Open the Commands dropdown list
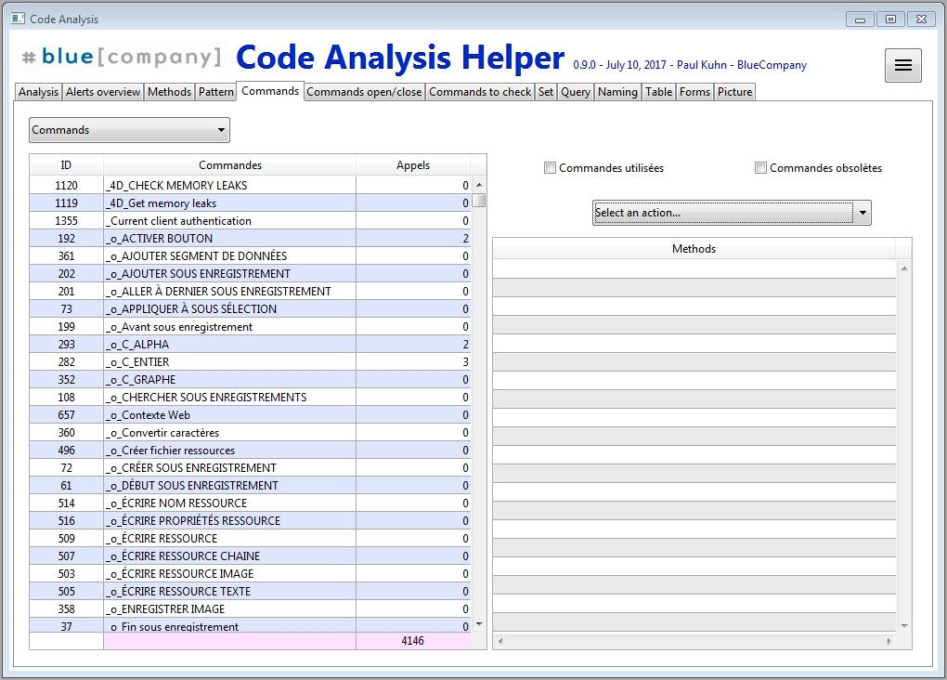This screenshot has width=947, height=680. pos(129,130)
